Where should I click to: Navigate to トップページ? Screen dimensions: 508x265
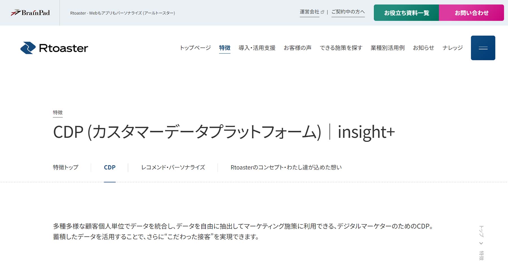pos(196,48)
